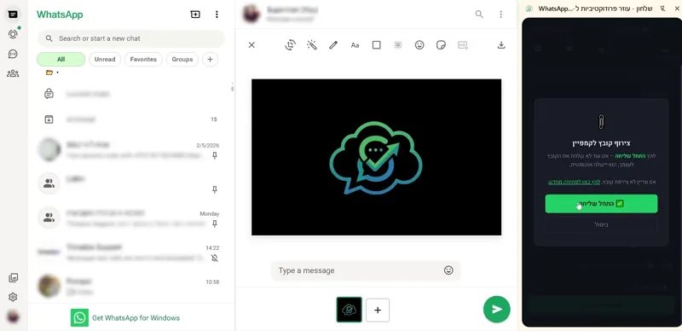Select the pencil draw tool
Image resolution: width=682 pixels, height=331 pixels.
[333, 45]
